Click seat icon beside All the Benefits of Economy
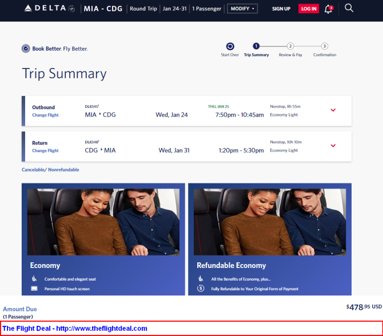The image size is (383, 336). point(201,279)
